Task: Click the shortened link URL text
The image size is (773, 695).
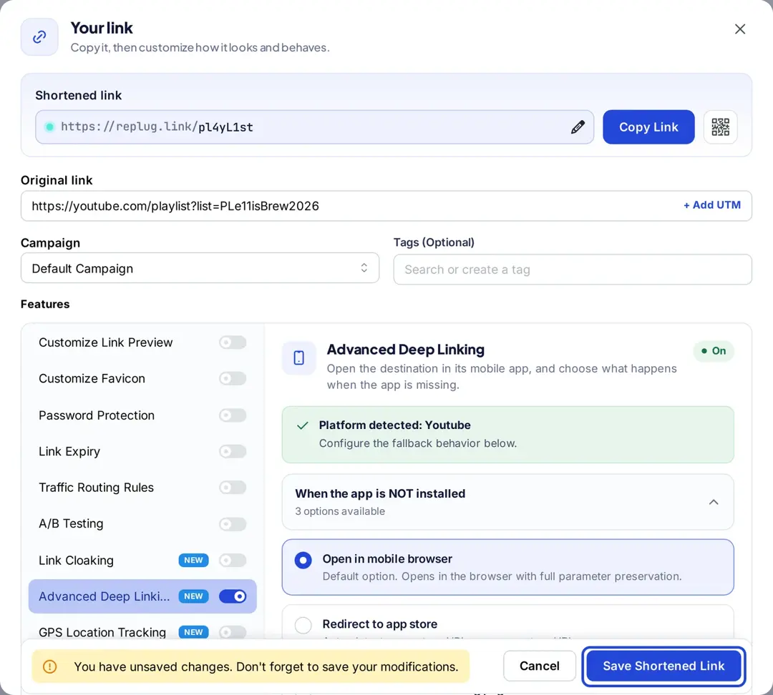Action: 157,127
